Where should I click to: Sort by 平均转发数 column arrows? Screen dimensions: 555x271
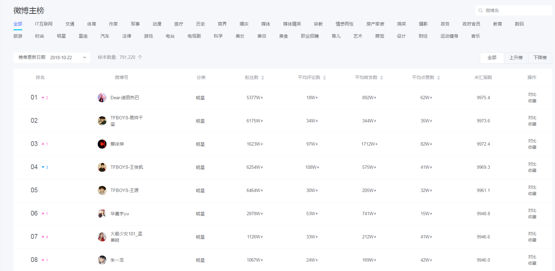(381, 78)
